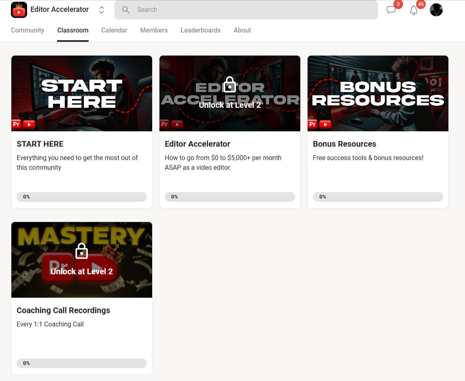The image size is (465, 381).
Task: Click the Premiere Pro icon on Bonus Resources thumbnail
Action: pos(312,124)
